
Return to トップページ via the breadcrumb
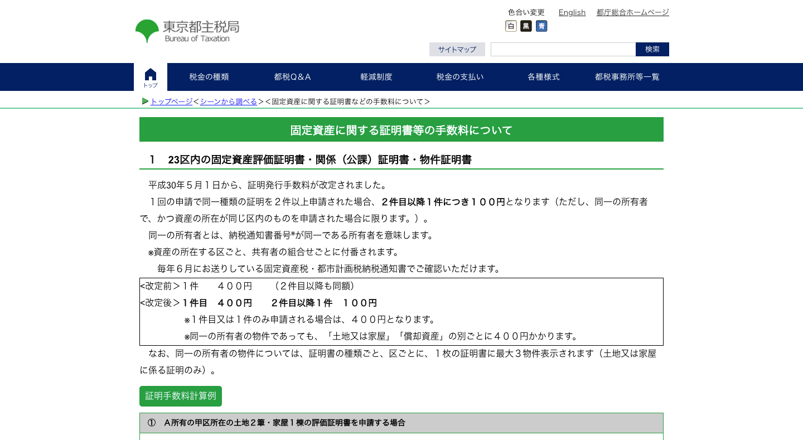click(x=171, y=101)
